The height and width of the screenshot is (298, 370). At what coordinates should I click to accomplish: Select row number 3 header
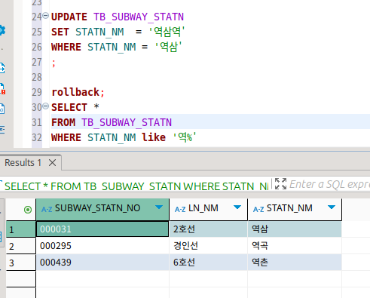(21, 263)
